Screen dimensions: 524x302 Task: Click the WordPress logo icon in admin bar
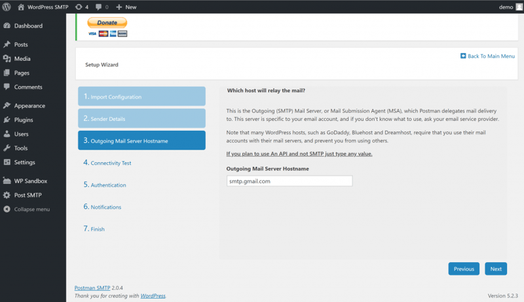7,7
